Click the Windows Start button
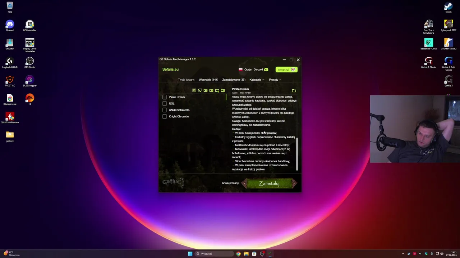This screenshot has height=258, width=460. coord(190,254)
